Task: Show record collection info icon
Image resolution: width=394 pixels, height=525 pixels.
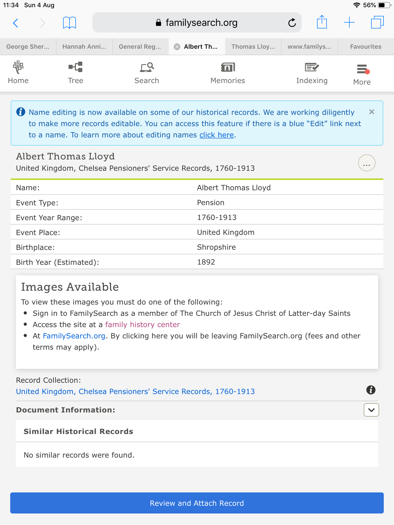Action: pyautogui.click(x=371, y=390)
